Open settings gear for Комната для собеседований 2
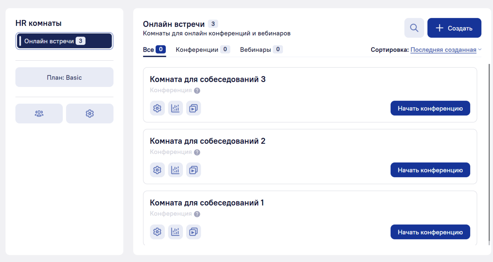 (157, 170)
